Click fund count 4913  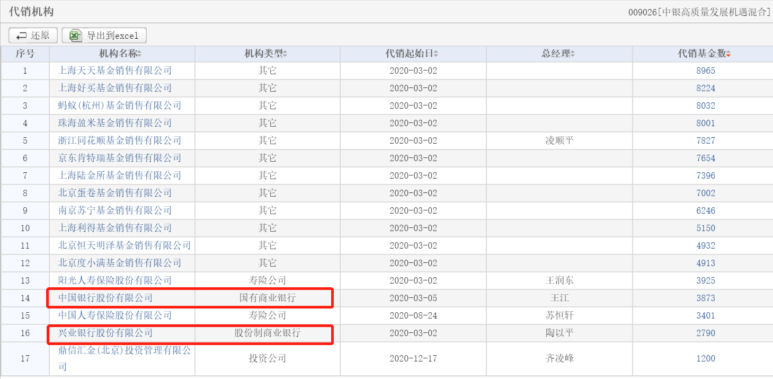click(x=706, y=263)
